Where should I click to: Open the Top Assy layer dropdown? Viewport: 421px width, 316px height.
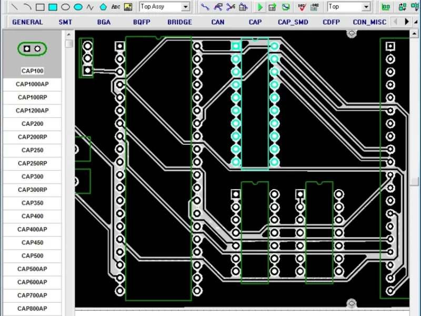(x=186, y=7)
